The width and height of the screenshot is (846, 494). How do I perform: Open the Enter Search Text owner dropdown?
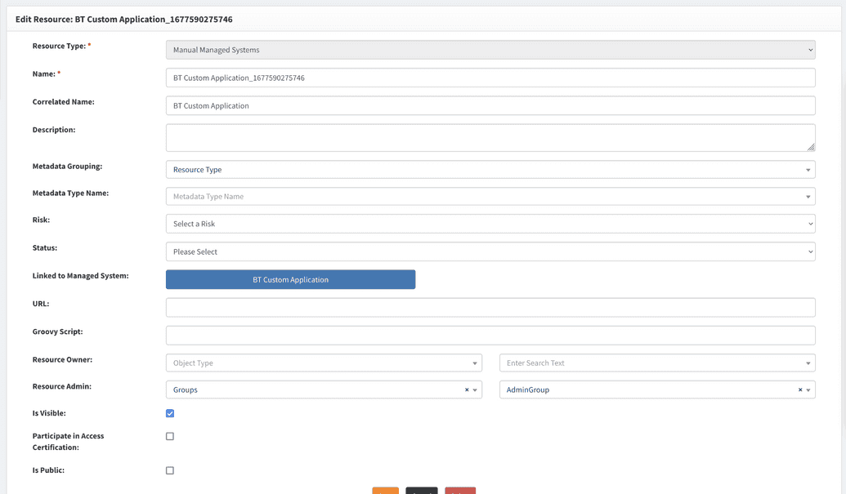(654, 362)
